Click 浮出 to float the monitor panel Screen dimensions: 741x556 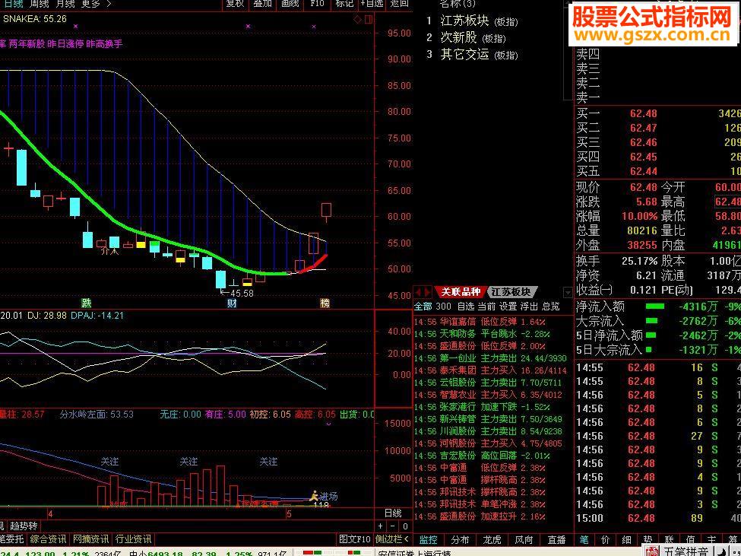pos(529,307)
